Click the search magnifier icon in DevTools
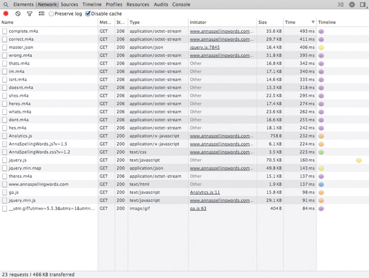 6,5
